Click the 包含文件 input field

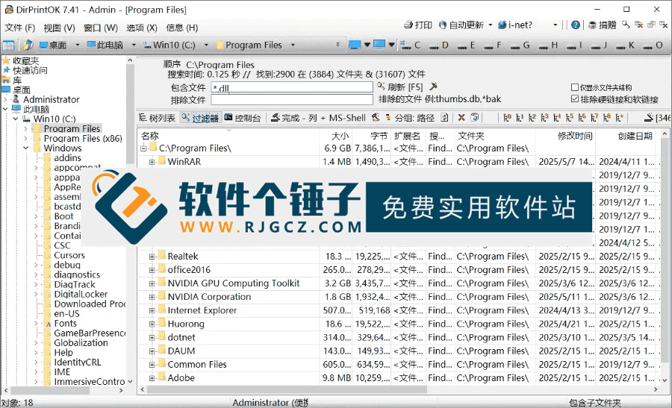coord(292,87)
